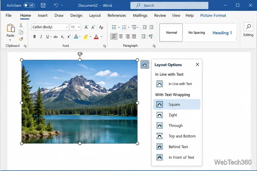This screenshot has width=257, height=171.
Task: Switch to the References tab
Action: click(x=117, y=16)
